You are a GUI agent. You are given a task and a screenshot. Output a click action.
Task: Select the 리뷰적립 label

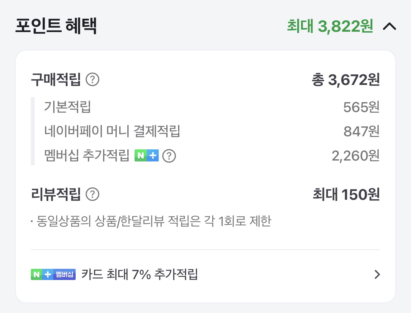[x=56, y=194]
